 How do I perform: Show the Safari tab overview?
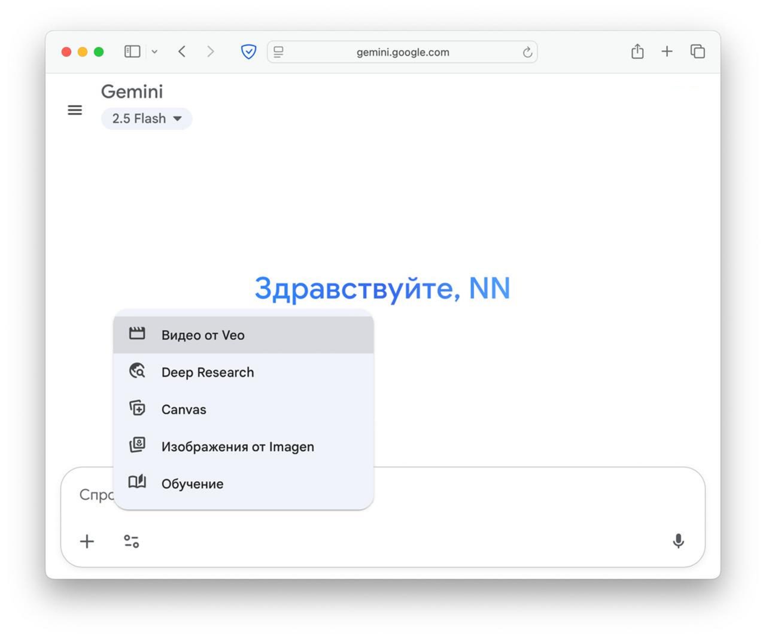coord(697,52)
